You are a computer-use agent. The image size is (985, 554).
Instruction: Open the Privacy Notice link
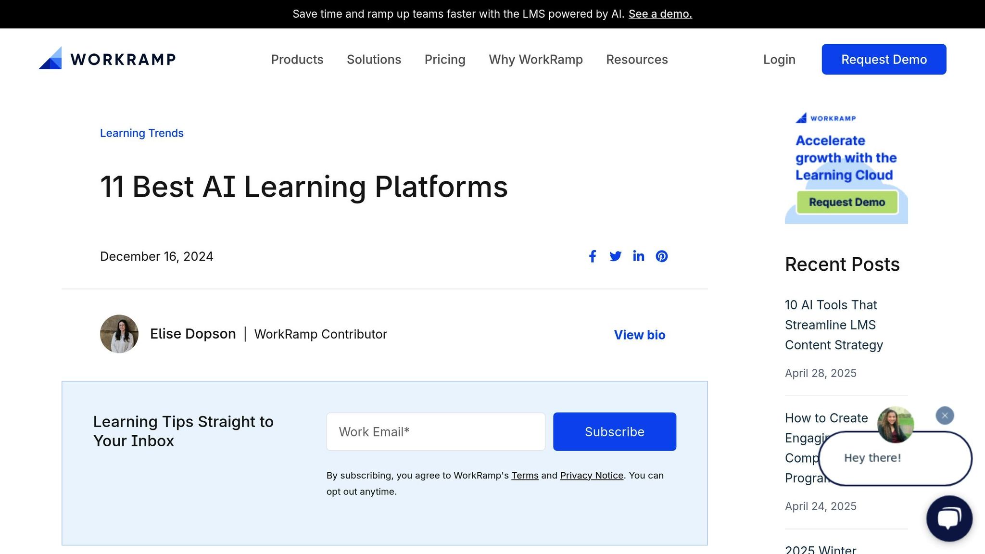[592, 476]
